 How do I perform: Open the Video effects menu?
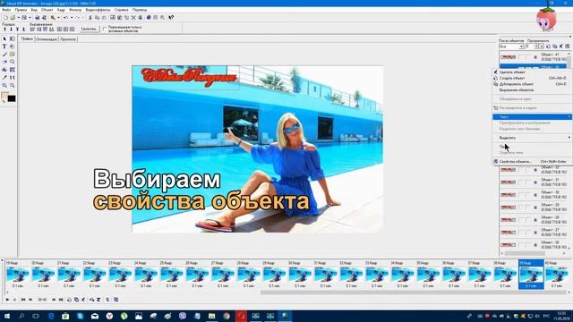[x=98, y=10]
